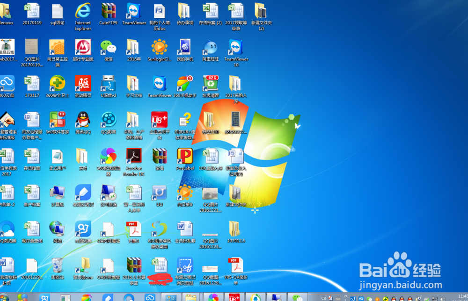The width and height of the screenshot is (468, 301).
Task: Open the 我的手机 shortcut
Action: 185,50
